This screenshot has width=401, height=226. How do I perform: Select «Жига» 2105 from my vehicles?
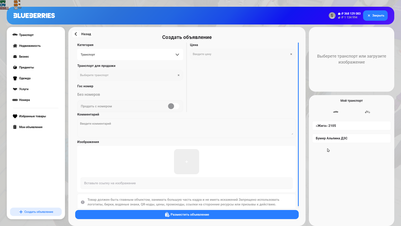pos(352,126)
